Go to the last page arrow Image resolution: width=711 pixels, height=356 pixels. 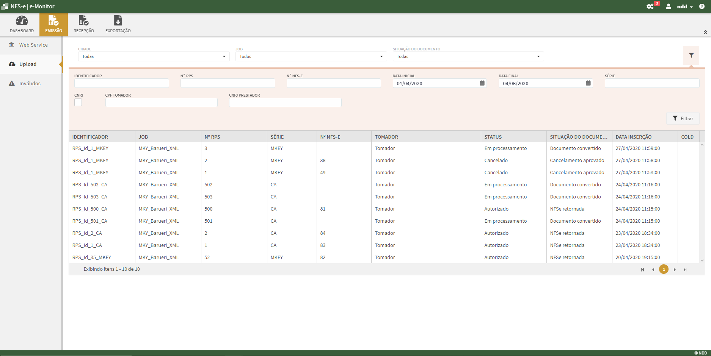pyautogui.click(x=685, y=270)
